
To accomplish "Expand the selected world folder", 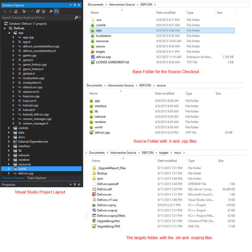I will point(9,169).
